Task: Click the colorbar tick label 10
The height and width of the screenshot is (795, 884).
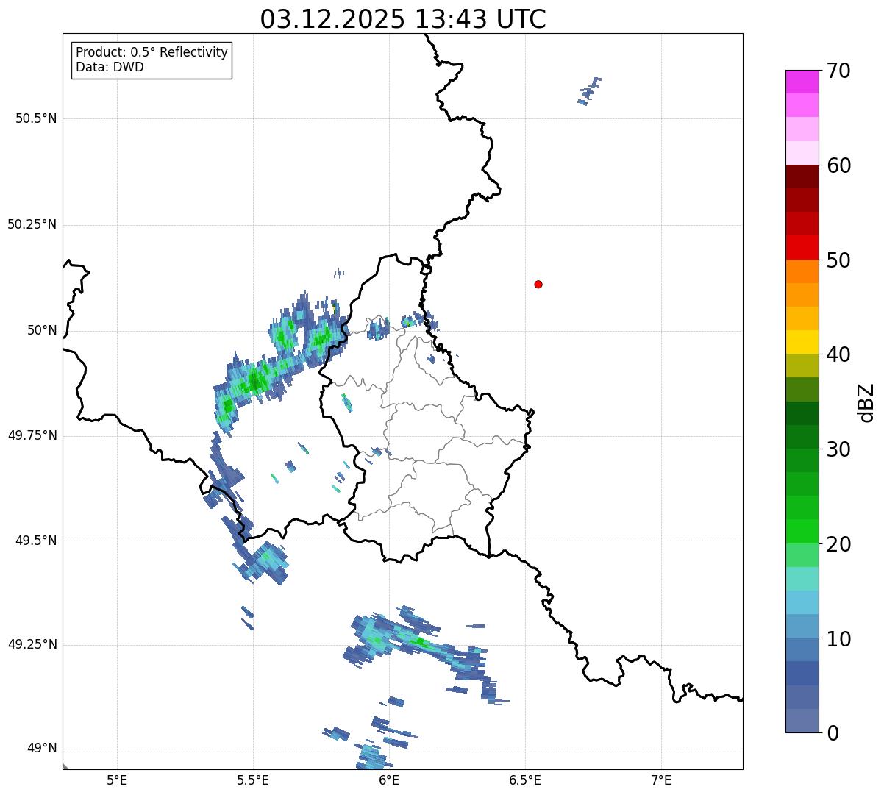Action: pos(838,638)
